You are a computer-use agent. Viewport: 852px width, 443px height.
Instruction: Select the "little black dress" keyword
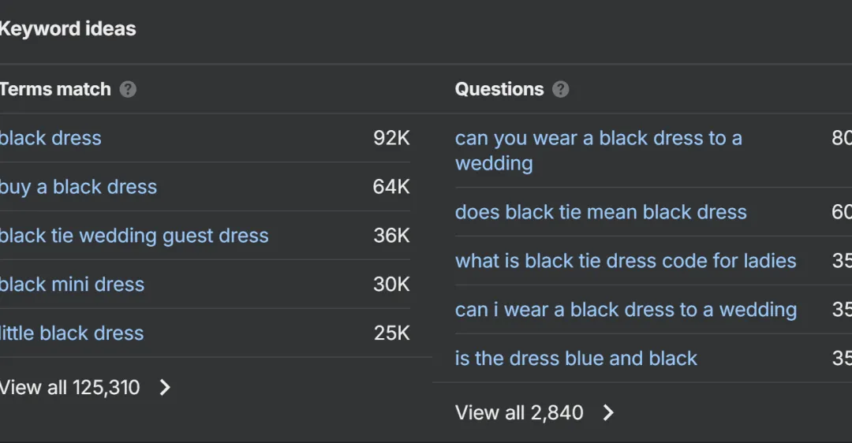click(x=73, y=333)
